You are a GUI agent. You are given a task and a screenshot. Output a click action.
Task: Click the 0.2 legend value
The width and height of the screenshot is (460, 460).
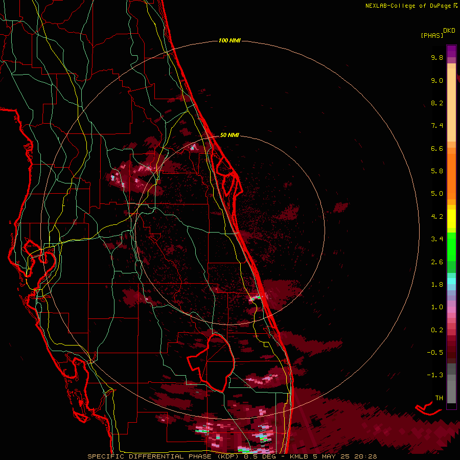(437, 330)
